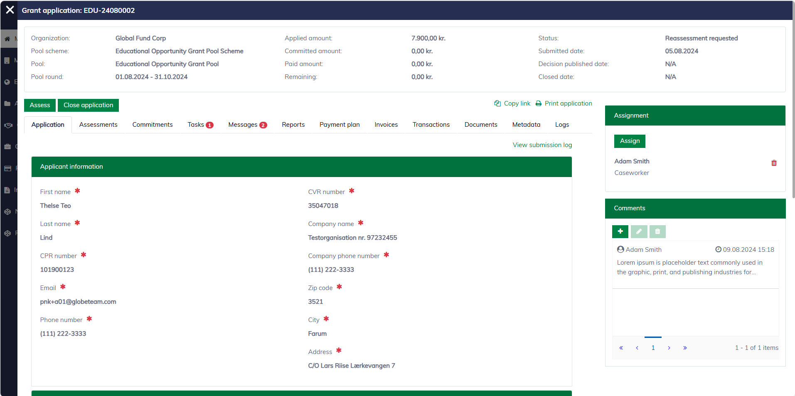Click the Close application button
This screenshot has width=795, height=396.
pyautogui.click(x=88, y=105)
